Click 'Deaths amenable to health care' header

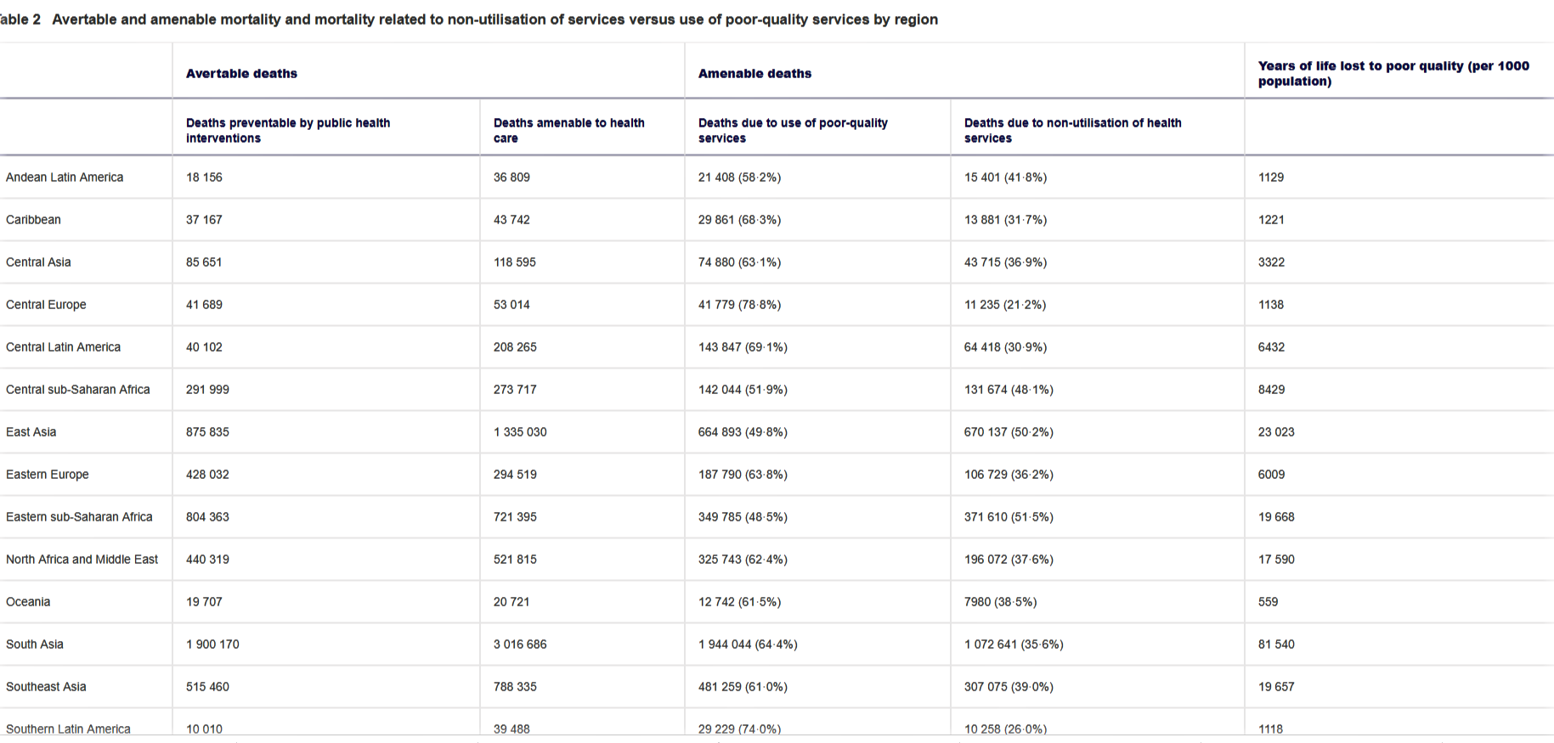pos(568,131)
